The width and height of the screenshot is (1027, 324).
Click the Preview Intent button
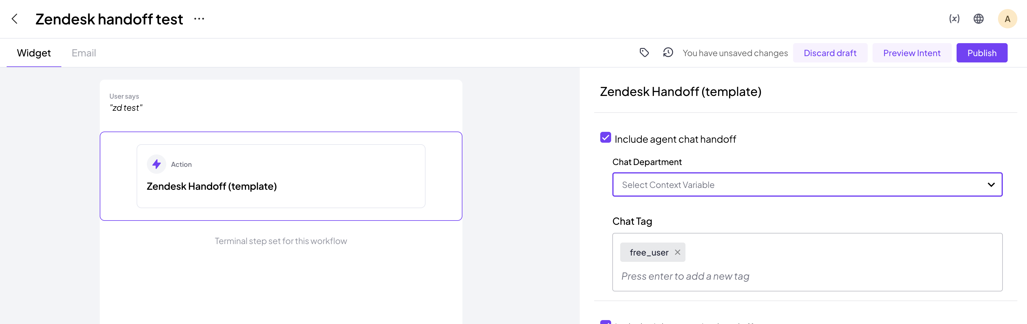click(911, 53)
